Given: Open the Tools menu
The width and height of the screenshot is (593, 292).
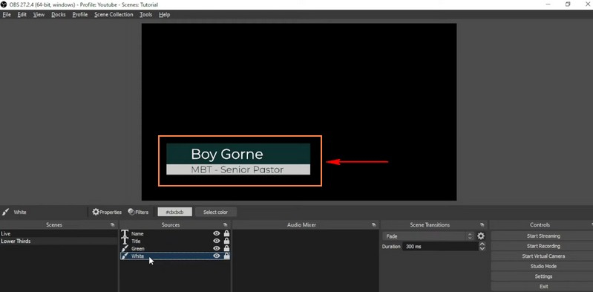Looking at the screenshot, I should point(145,15).
